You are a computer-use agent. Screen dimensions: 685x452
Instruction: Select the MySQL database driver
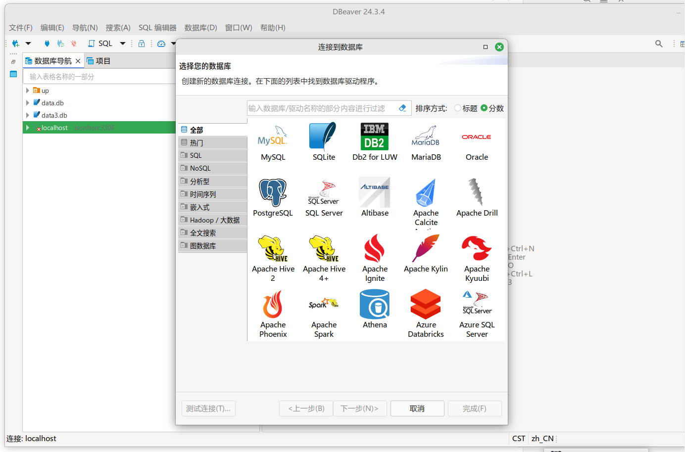[x=273, y=142]
